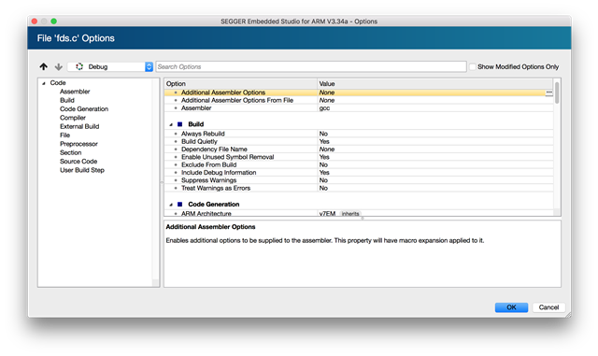This screenshot has width=598, height=356.
Task: Select File in the category tree
Action: tap(64, 135)
